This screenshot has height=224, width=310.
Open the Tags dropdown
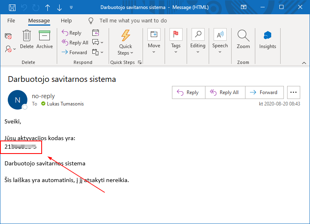tap(176, 40)
